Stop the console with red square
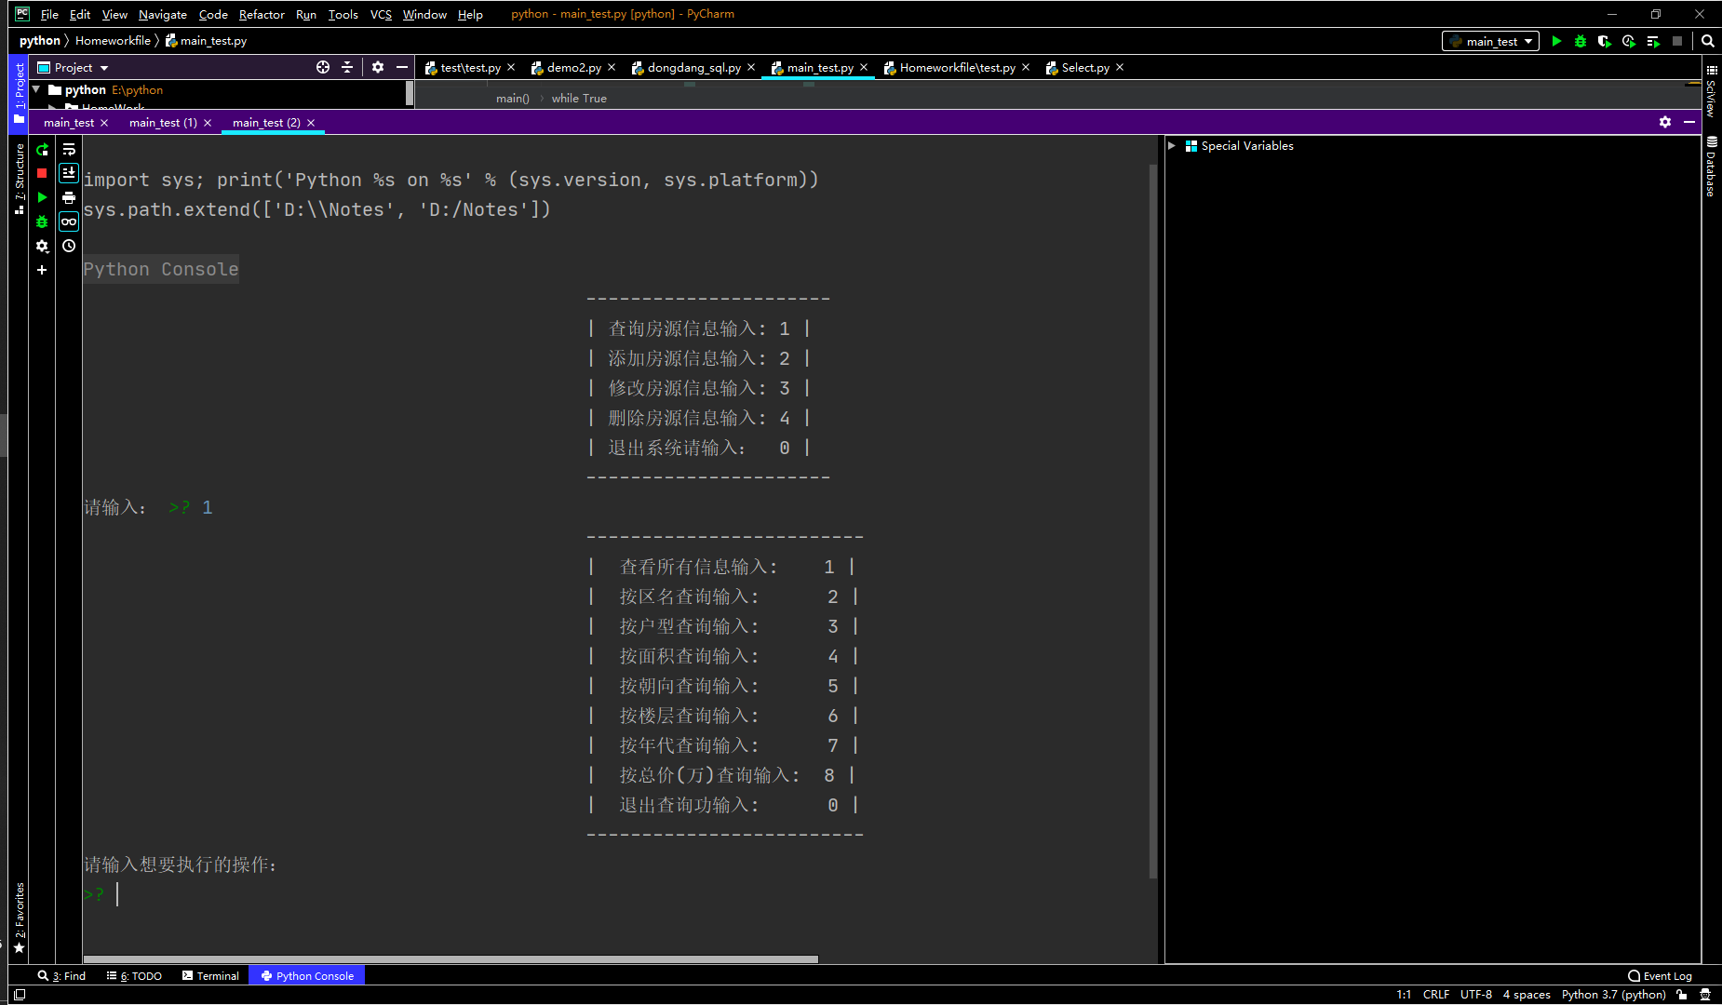Viewport: 1722px width, 1005px height. pyautogui.click(x=42, y=173)
